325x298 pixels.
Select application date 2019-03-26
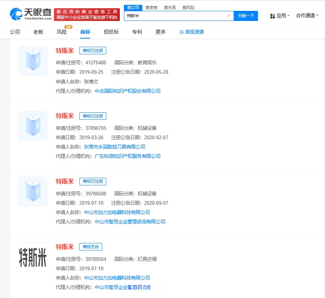pyautogui.click(x=91, y=137)
